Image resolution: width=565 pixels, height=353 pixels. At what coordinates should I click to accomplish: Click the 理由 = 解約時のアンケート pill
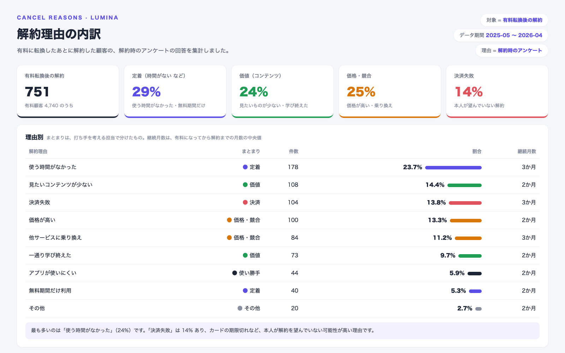click(x=512, y=50)
